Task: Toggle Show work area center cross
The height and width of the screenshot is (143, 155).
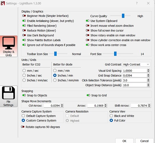Action: click(x=88, y=45)
